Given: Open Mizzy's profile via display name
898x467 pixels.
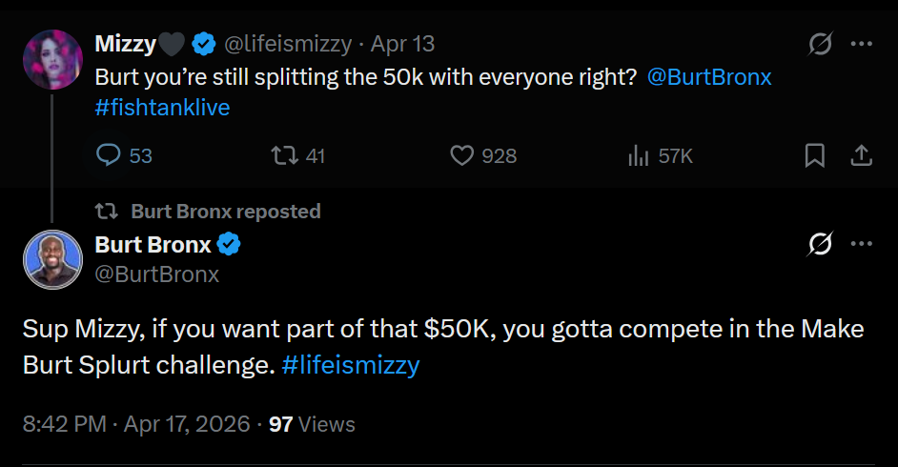Looking at the screenshot, I should click(x=125, y=44).
